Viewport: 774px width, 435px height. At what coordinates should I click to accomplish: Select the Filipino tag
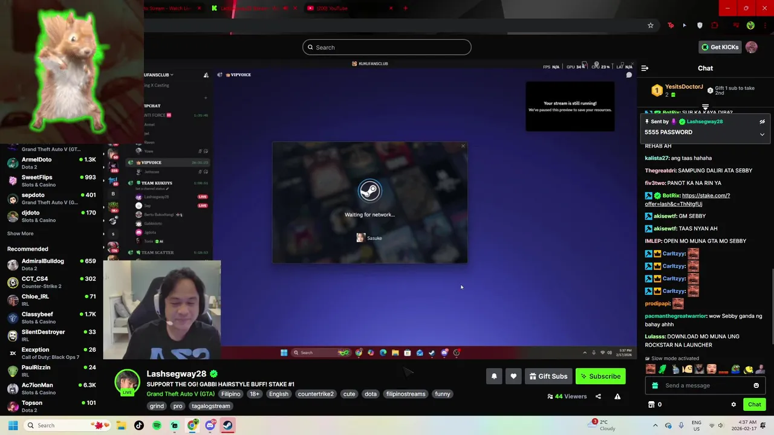tap(230, 394)
